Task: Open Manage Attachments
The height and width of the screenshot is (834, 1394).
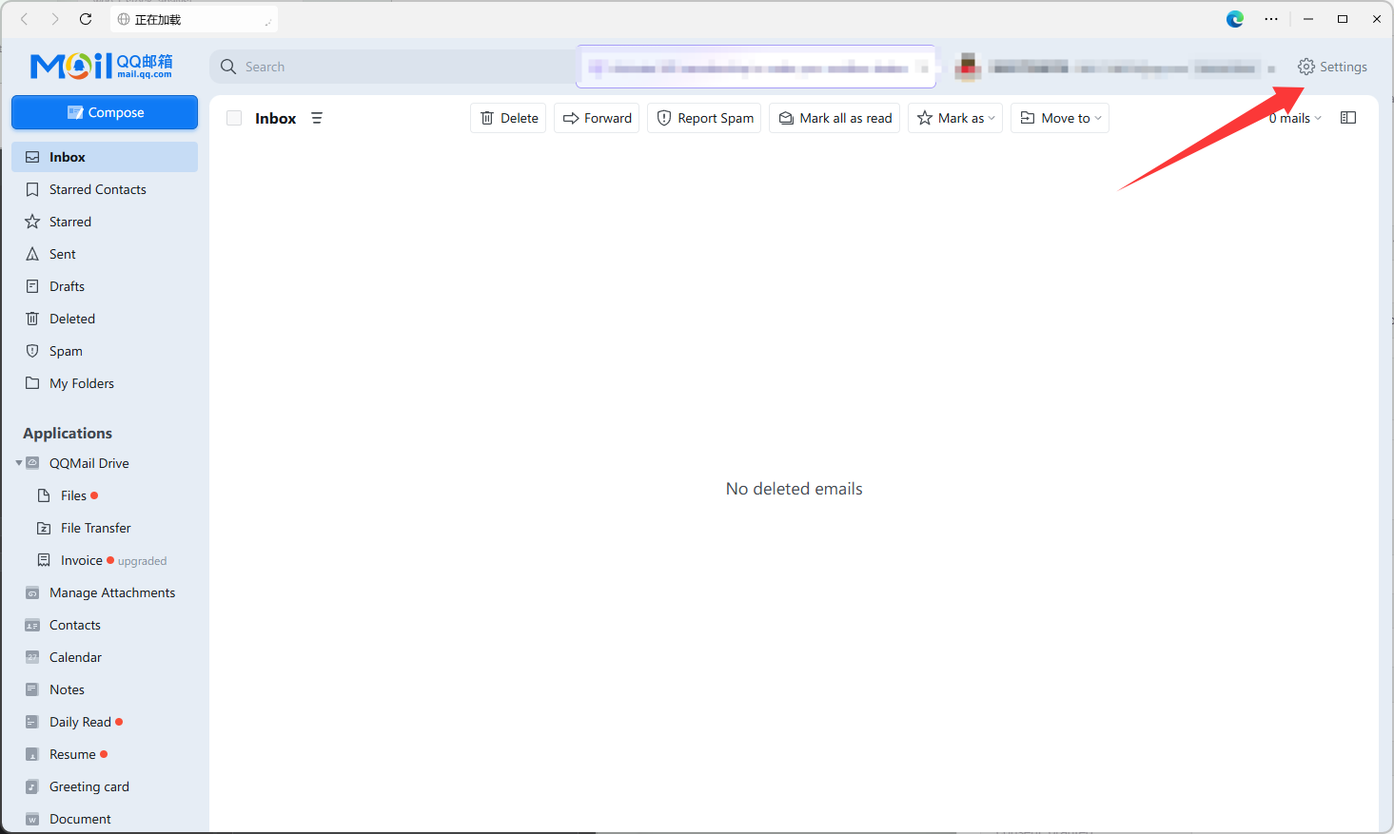Action: point(105,592)
